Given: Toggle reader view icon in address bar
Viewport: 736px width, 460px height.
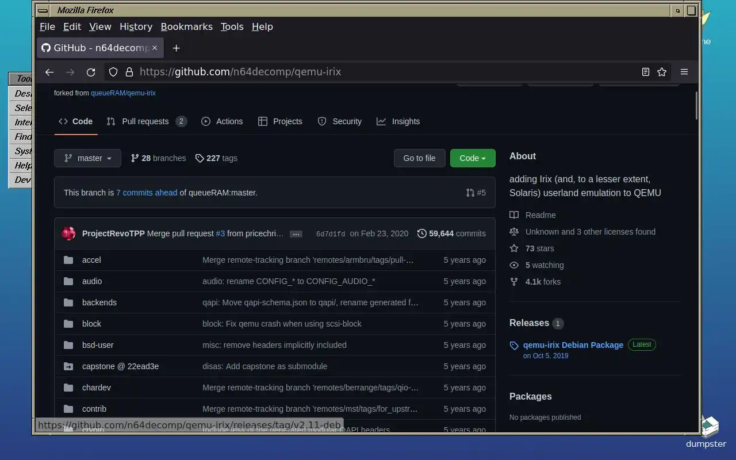Looking at the screenshot, I should coord(646,72).
